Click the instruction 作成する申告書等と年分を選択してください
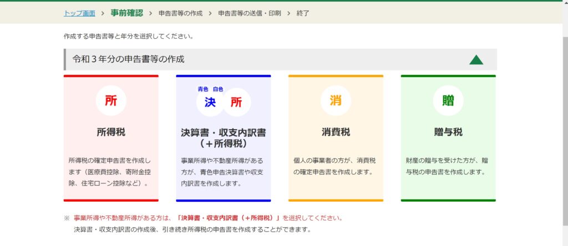 (129, 37)
